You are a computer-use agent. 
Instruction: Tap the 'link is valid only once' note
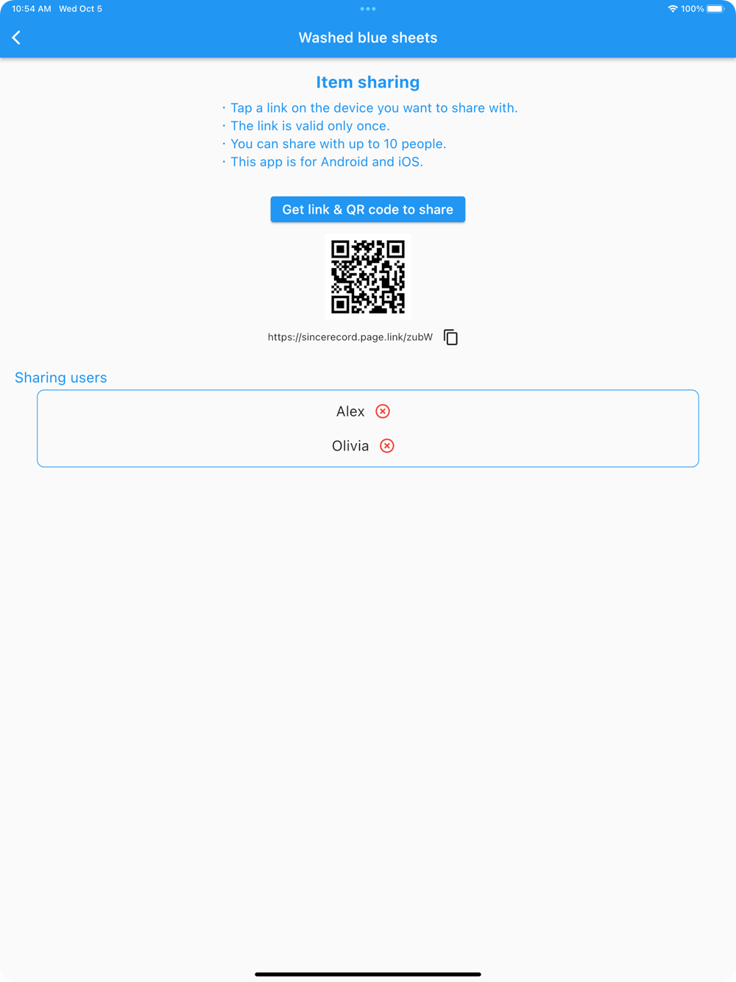pyautogui.click(x=306, y=126)
